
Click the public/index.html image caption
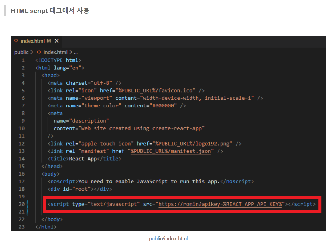168,239
